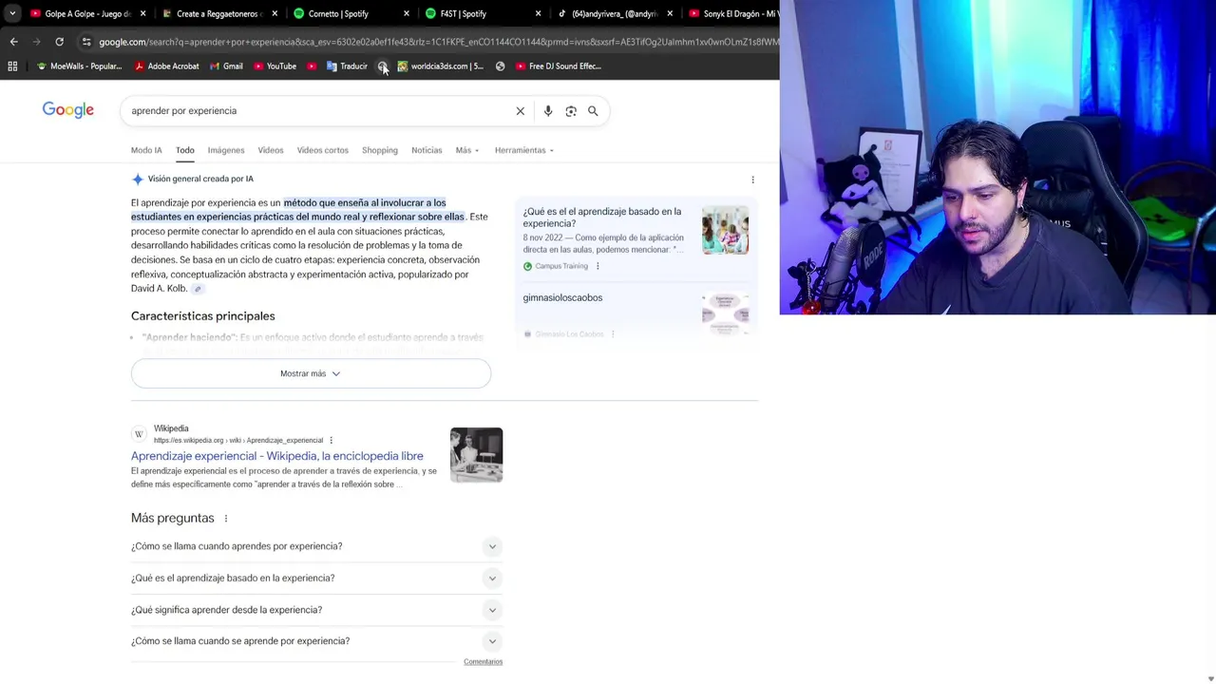
Task: Clear the Google search query
Action: point(521,111)
